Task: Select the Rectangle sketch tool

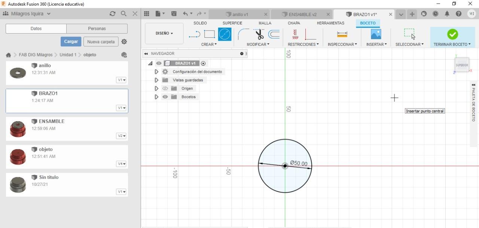Action: coord(210,34)
